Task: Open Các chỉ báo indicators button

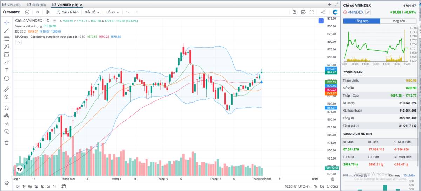Action: click(67, 12)
